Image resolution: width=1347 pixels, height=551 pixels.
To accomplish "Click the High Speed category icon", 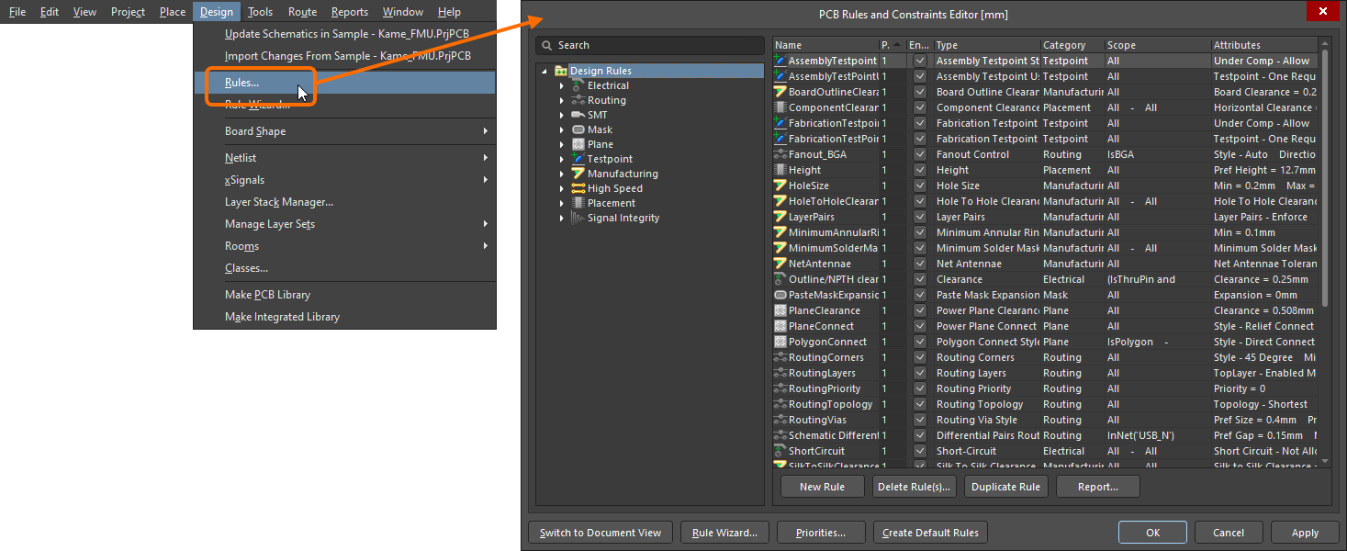I will point(578,188).
